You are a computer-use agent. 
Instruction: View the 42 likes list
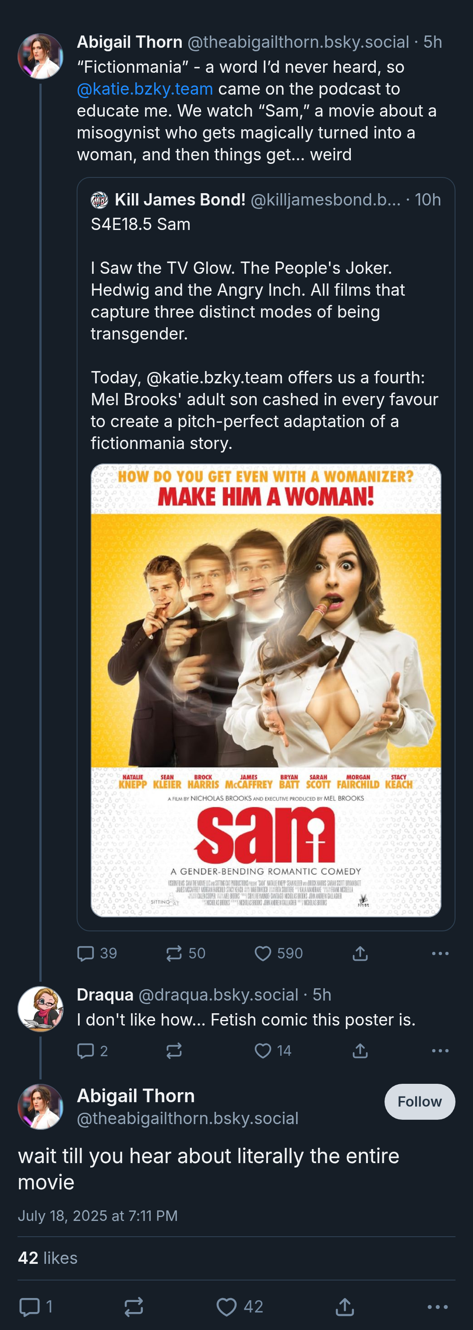click(x=47, y=1258)
